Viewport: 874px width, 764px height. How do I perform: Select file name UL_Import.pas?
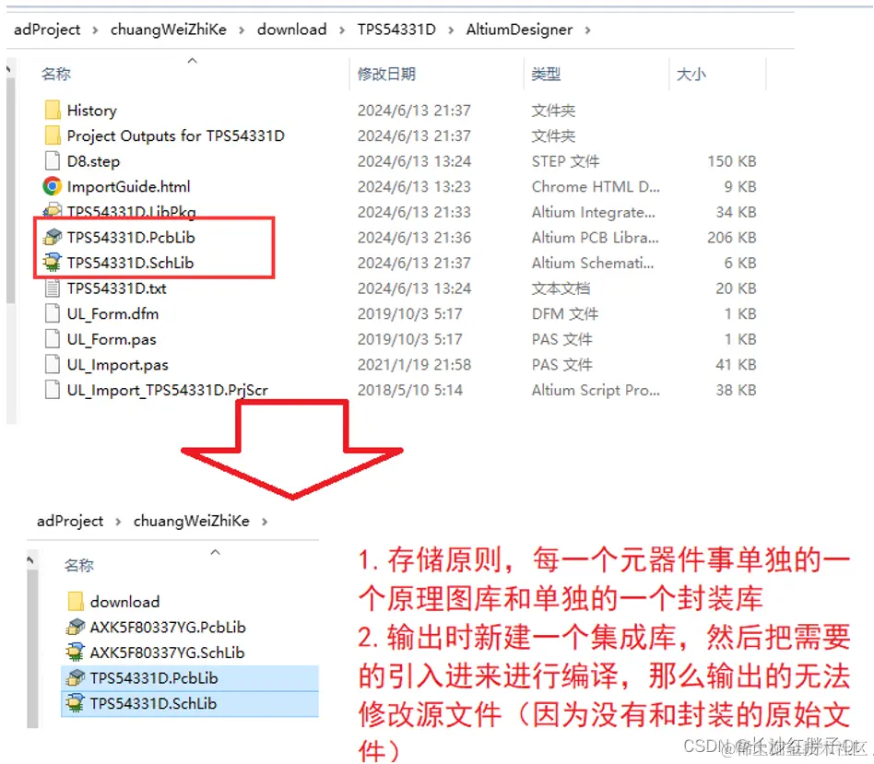tap(118, 365)
